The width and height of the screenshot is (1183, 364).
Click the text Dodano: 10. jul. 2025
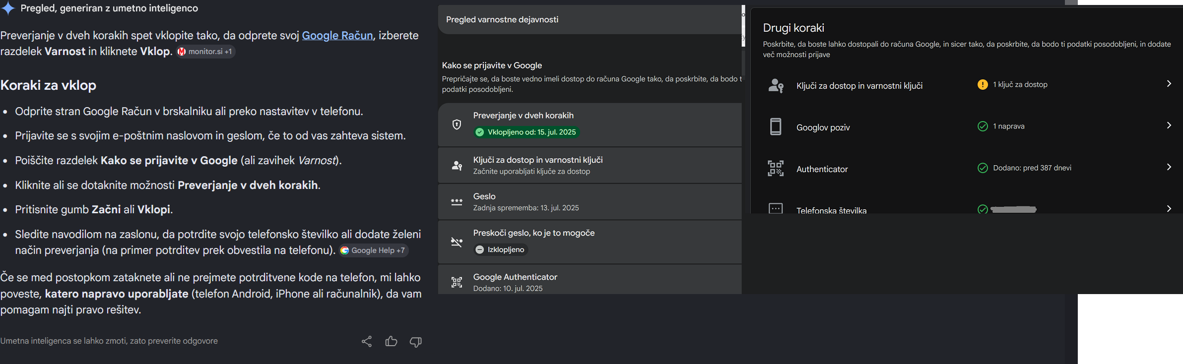508,288
